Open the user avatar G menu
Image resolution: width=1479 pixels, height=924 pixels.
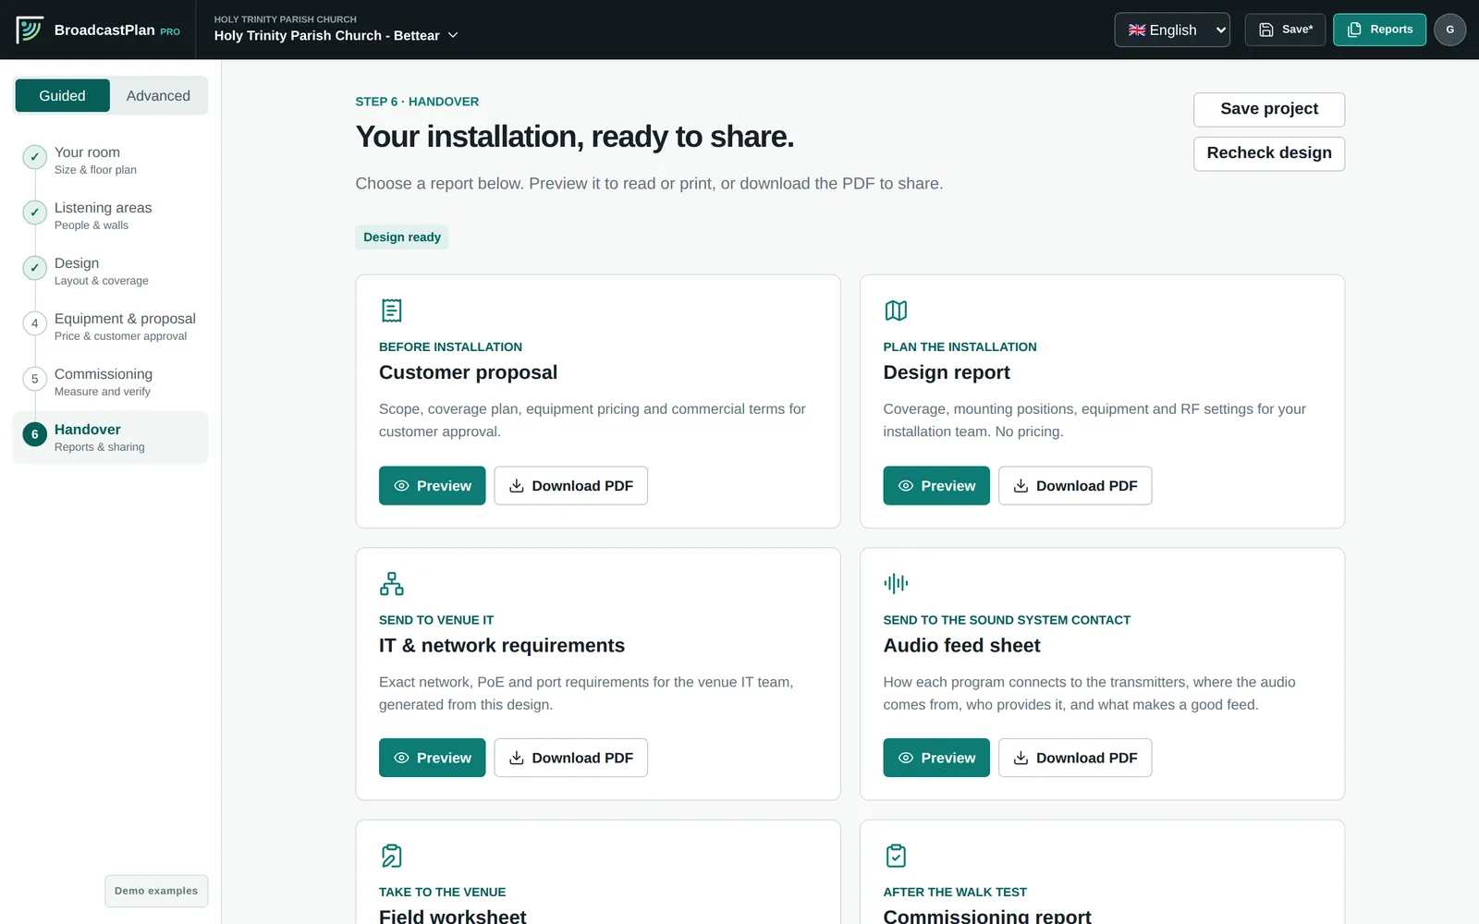coord(1449,30)
